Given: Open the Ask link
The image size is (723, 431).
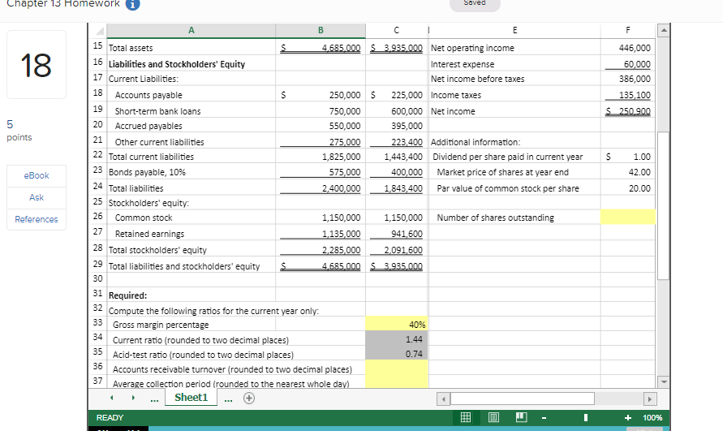Looking at the screenshot, I should click(37, 197).
